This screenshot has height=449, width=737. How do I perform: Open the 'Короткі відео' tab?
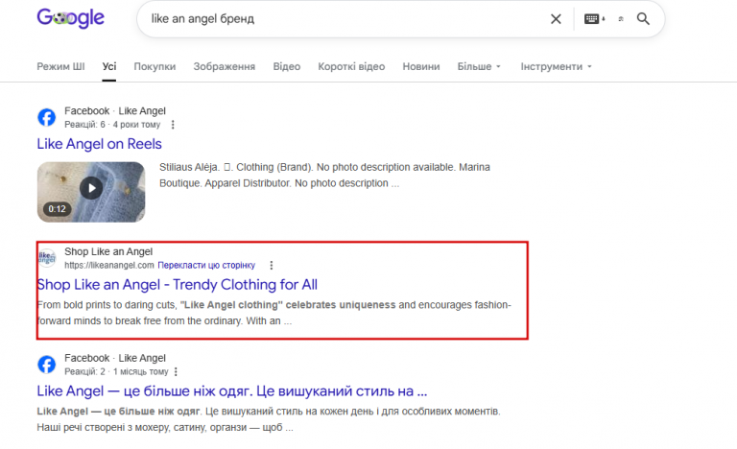tap(351, 67)
